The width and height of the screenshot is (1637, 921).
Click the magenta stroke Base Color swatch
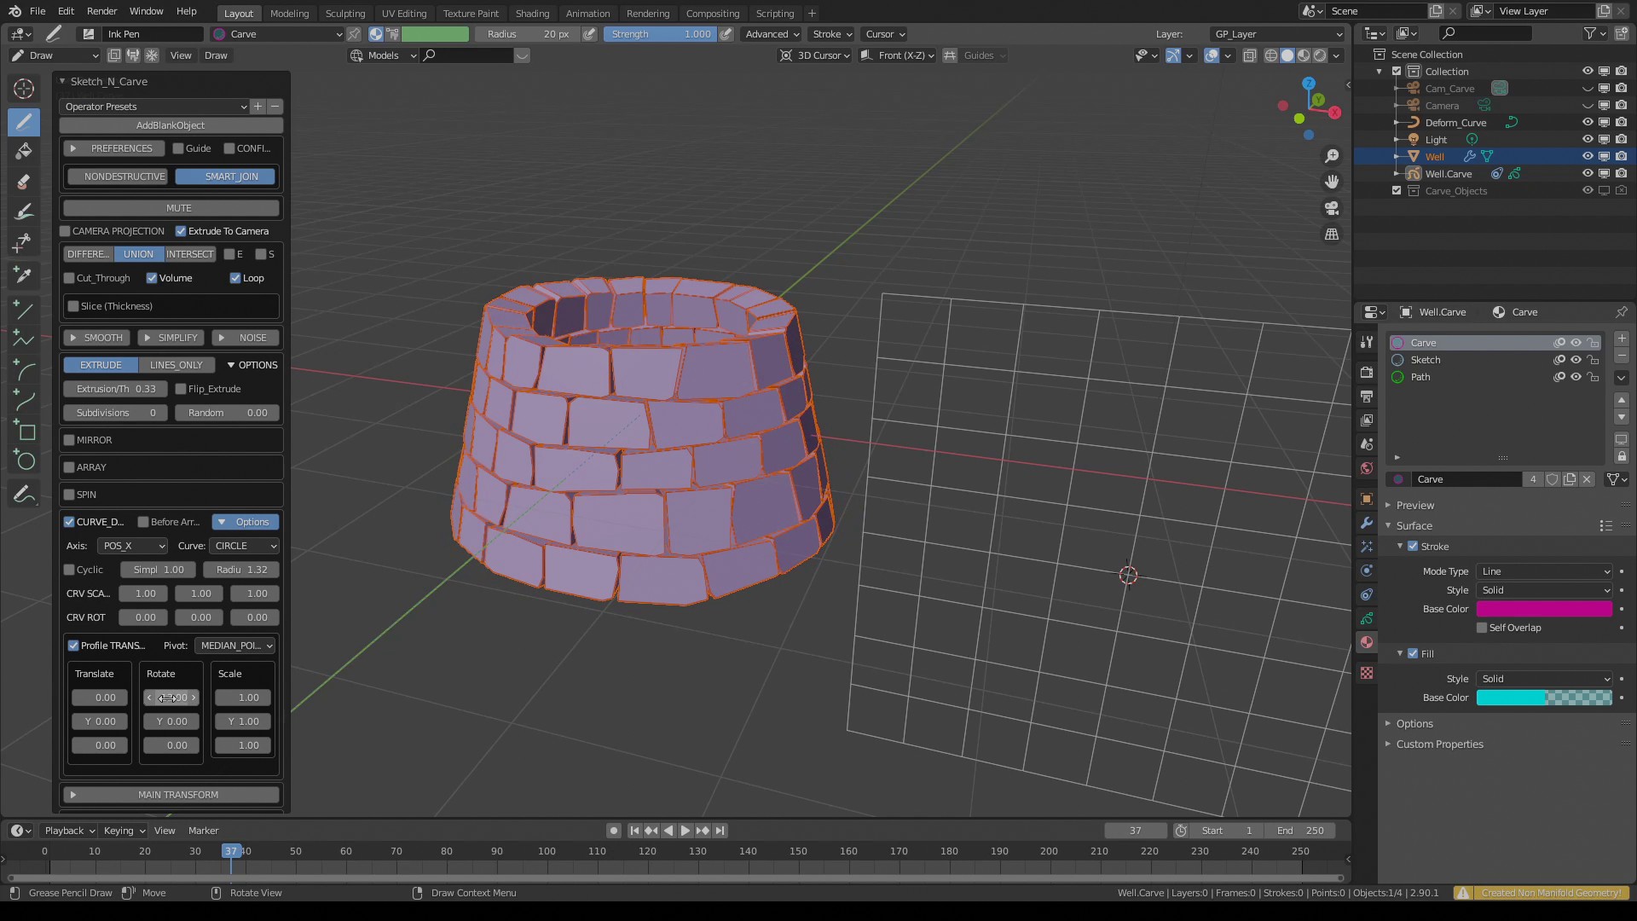(x=1543, y=609)
